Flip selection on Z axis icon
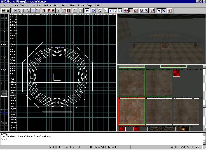 click(33, 11)
